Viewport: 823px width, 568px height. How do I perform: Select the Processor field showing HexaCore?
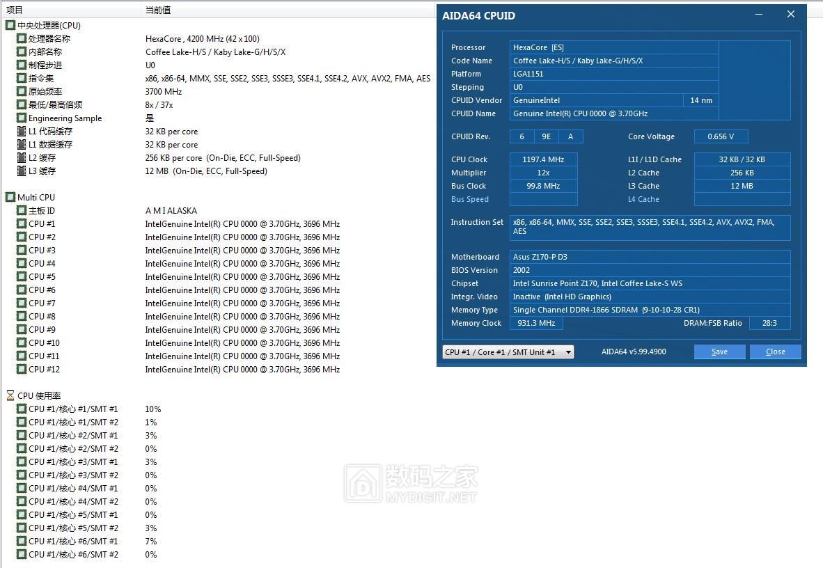(x=613, y=47)
